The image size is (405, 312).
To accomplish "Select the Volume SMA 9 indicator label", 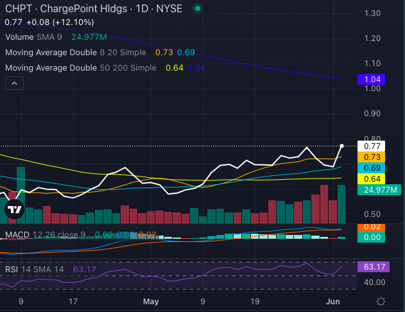I will [x=33, y=37].
